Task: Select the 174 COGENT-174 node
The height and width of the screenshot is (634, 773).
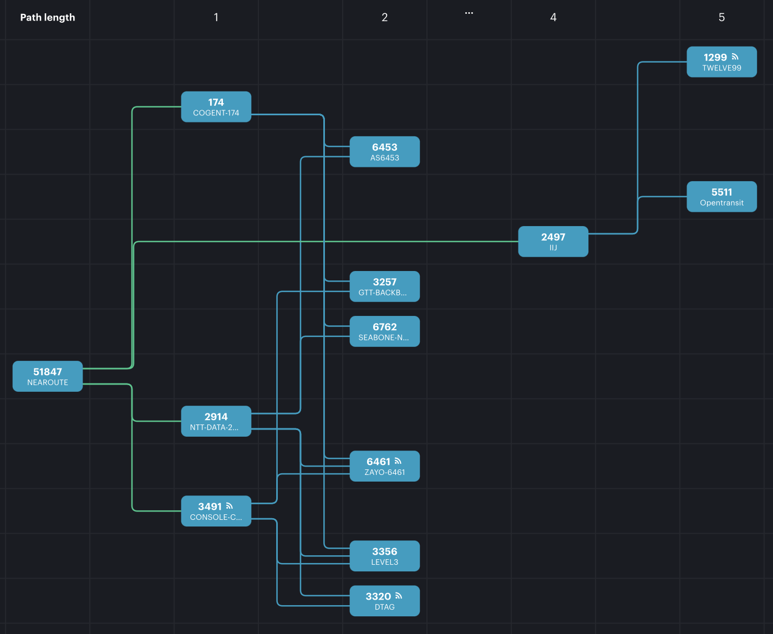Action: tap(216, 107)
